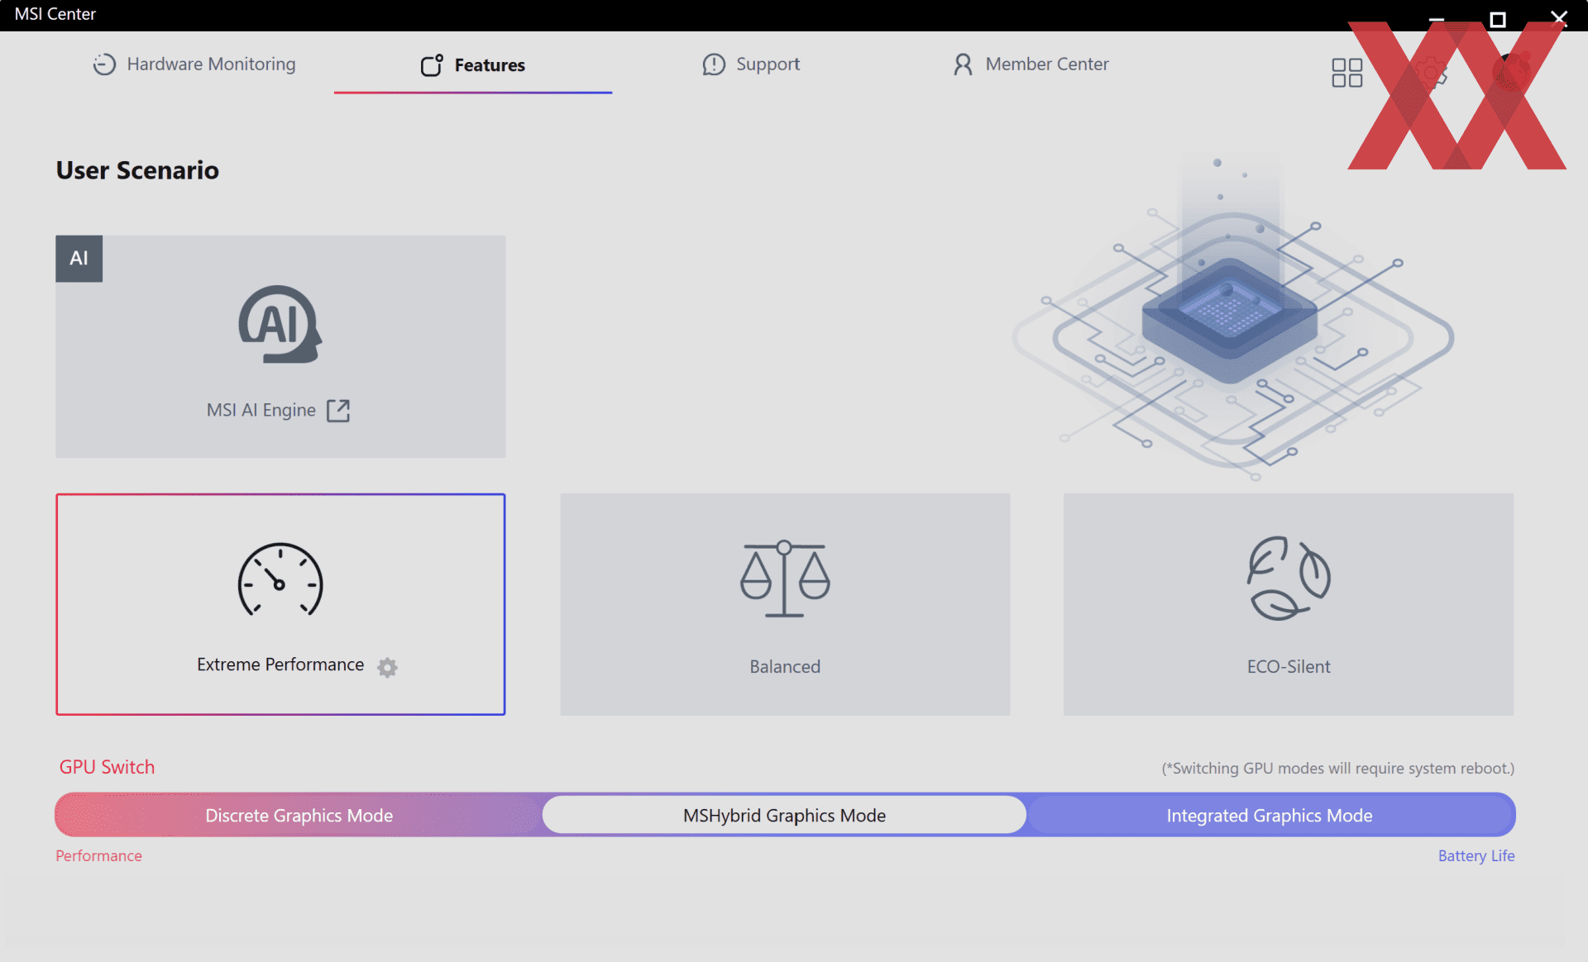Go to Member Center tab
The width and height of the screenshot is (1588, 962).
point(1031,64)
